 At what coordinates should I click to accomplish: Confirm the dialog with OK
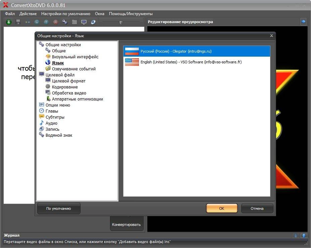(x=222, y=208)
